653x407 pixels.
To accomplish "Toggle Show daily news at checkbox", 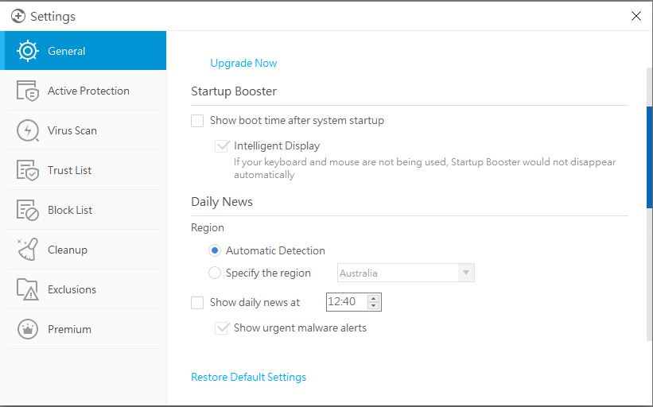I will [197, 303].
